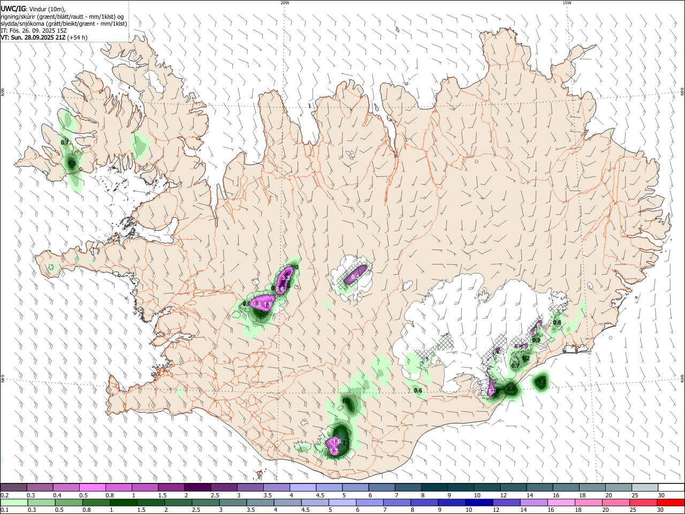Click the dark blue lower swatch labeled 10
The height and width of the screenshot is (514, 685).
(479, 503)
